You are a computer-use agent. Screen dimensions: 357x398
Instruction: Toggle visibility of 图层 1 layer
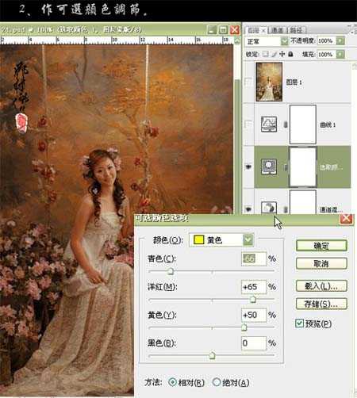[x=248, y=82]
